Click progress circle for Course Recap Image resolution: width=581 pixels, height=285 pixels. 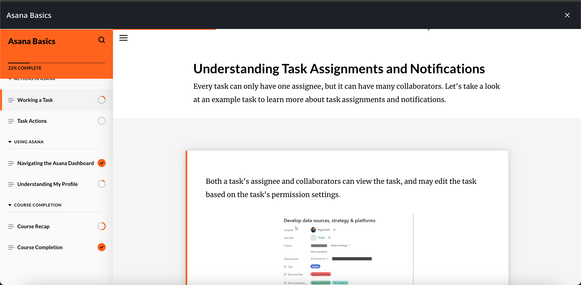[102, 226]
